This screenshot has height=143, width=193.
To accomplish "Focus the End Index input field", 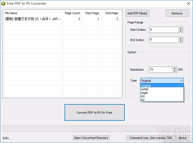I will pyautogui.click(x=164, y=40).
